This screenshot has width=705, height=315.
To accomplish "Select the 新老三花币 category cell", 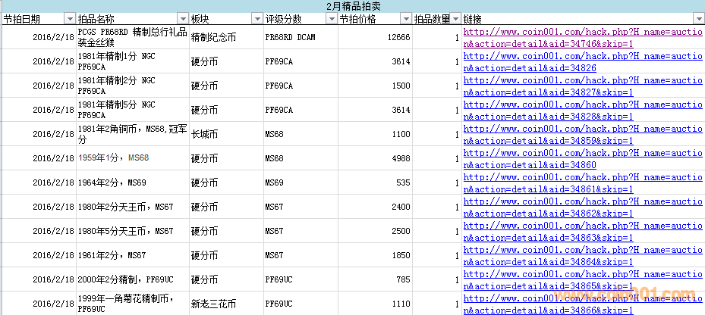I will pos(226,304).
